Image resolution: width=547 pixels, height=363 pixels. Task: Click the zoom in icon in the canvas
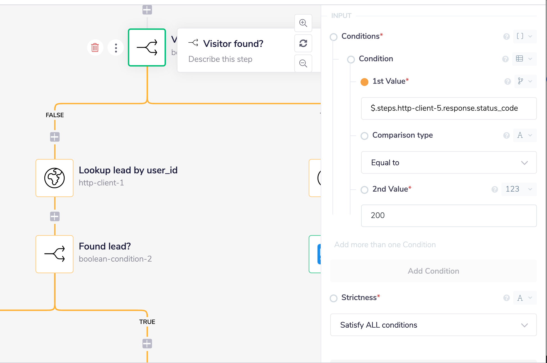[x=303, y=23]
